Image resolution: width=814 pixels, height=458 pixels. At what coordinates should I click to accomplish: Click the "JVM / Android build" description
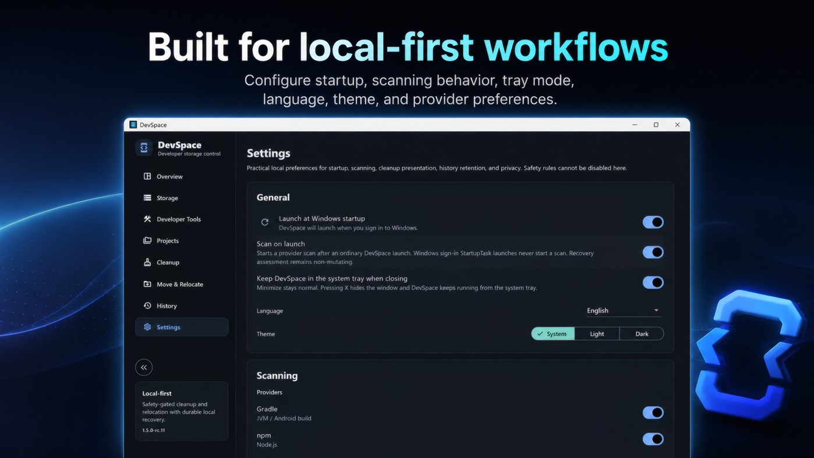(284, 418)
